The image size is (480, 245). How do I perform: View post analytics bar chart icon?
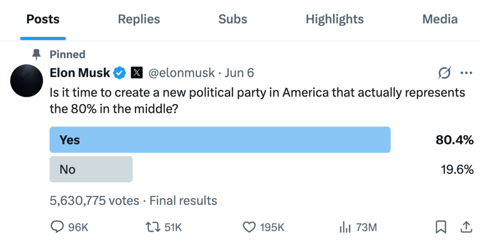point(345,227)
